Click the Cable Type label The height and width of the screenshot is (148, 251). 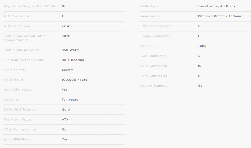click(x=149, y=6)
